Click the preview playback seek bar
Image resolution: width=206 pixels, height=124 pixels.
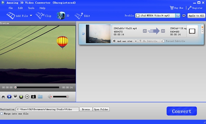tap(37, 87)
